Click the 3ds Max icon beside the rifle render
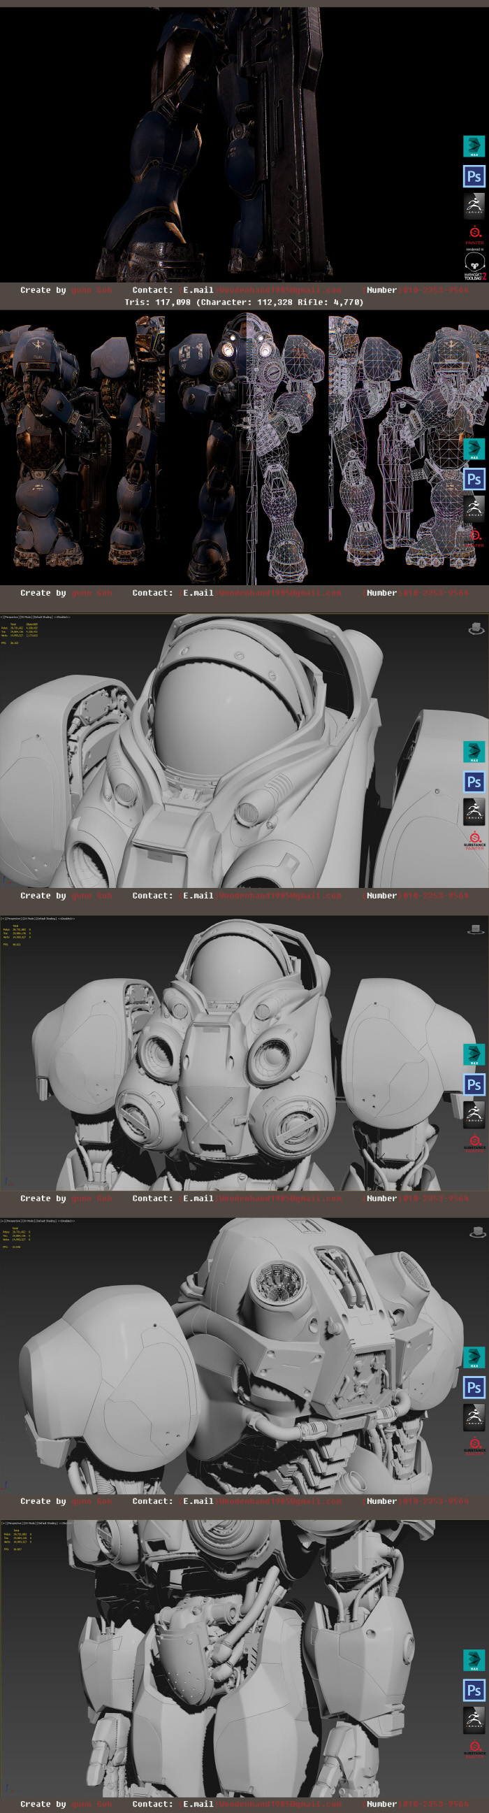This screenshot has width=489, height=1813. pos(474,145)
